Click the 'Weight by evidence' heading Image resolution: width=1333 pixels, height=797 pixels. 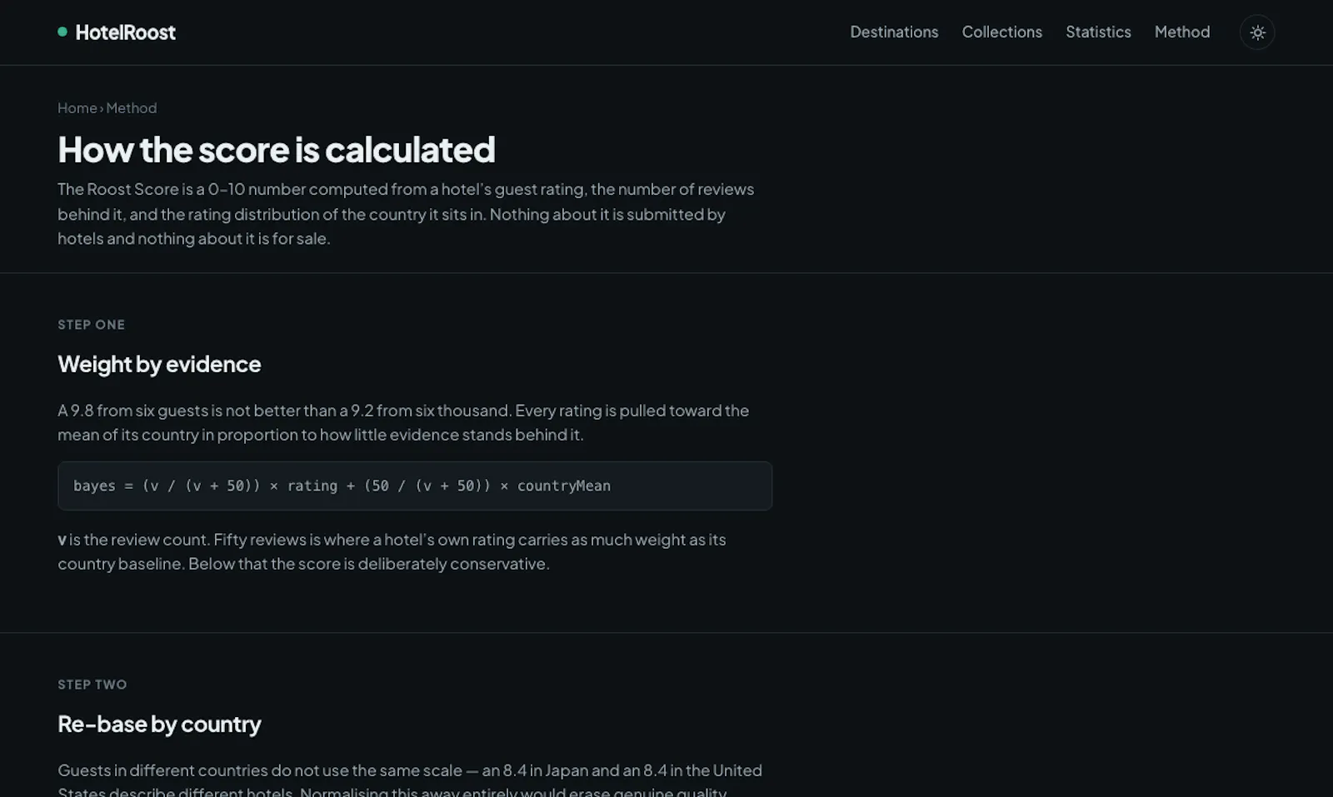[x=159, y=364]
